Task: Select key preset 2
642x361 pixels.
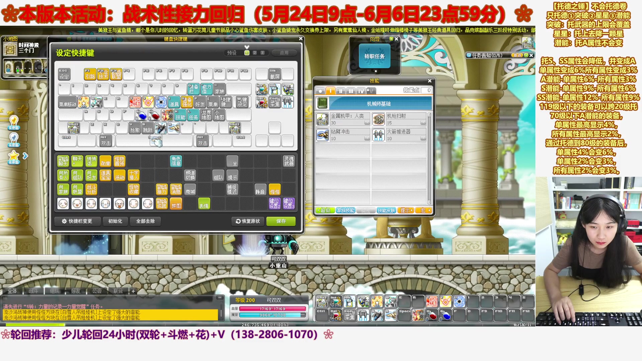Action: pos(255,53)
